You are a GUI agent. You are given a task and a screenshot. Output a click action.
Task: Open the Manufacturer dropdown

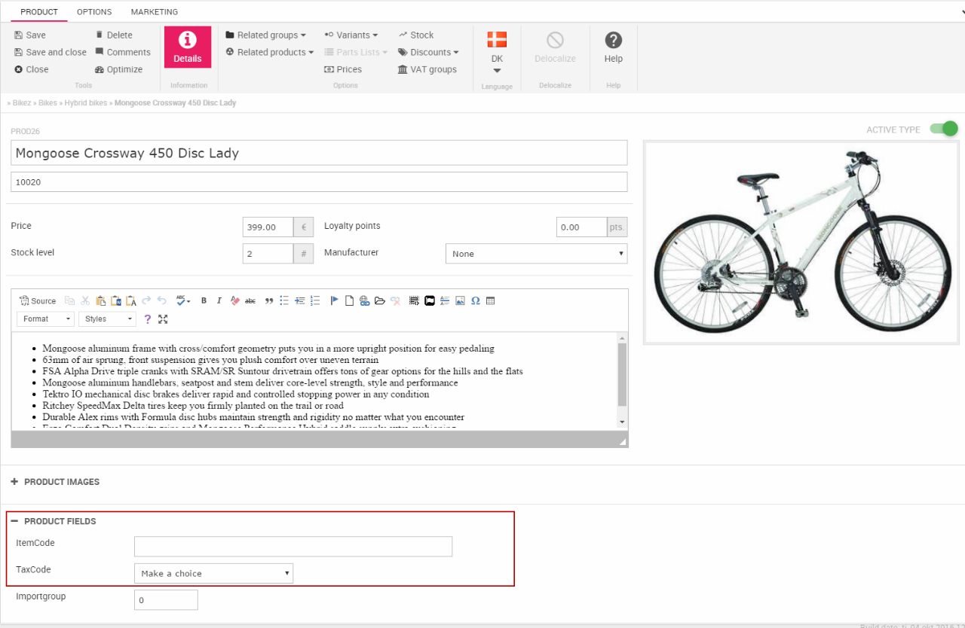[536, 254]
